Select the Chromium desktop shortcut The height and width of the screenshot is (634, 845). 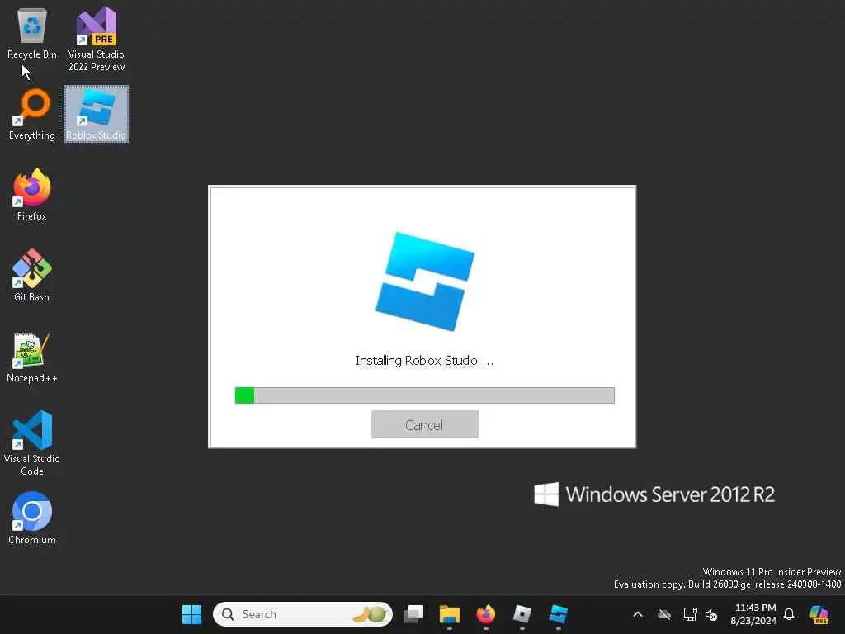pos(32,518)
